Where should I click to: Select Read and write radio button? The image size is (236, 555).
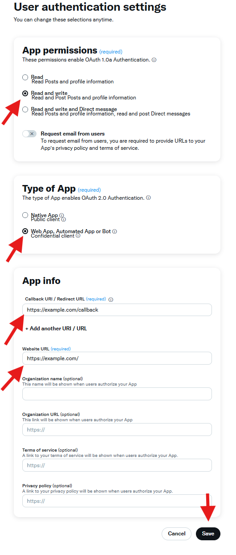coord(25,94)
